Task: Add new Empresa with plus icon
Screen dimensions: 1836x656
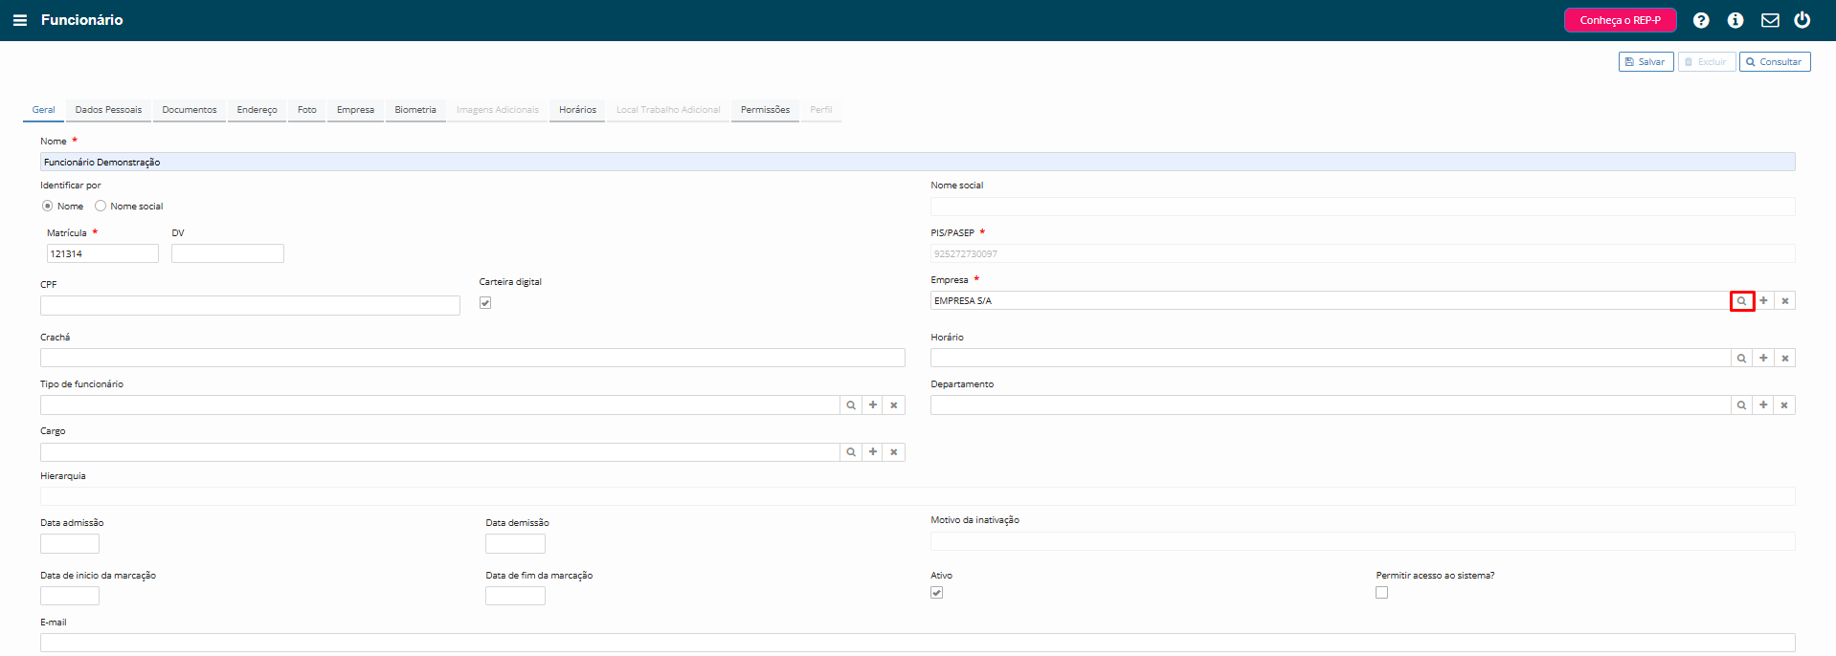Action: [1763, 301]
